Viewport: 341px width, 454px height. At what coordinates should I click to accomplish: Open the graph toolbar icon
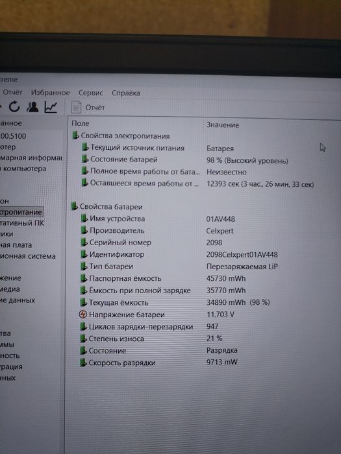(51, 107)
